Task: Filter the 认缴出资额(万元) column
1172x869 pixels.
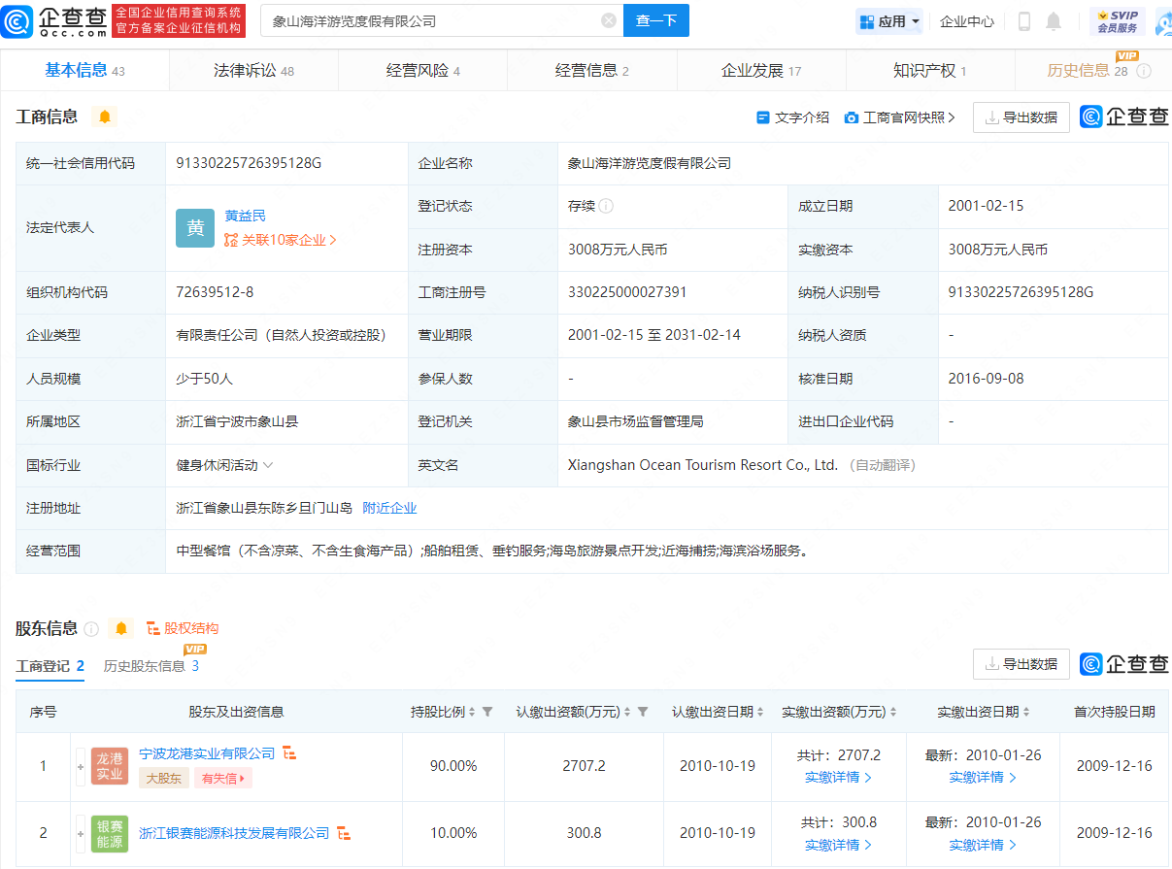Action: click(643, 712)
